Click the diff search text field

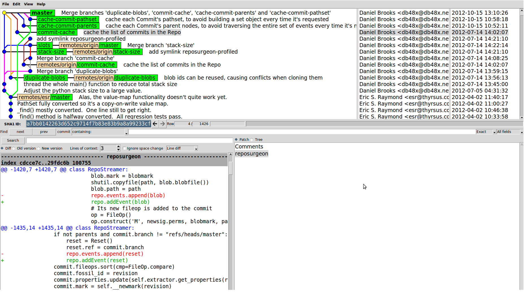point(129,140)
